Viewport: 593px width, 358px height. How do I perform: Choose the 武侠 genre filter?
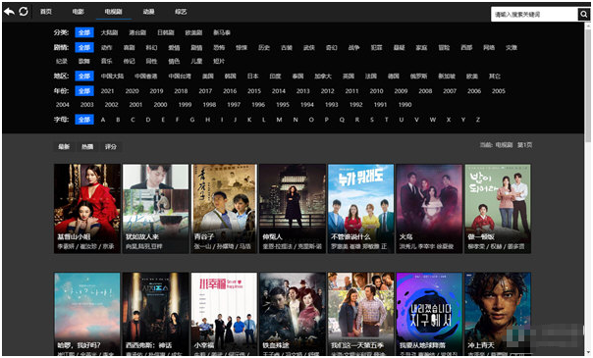click(309, 48)
